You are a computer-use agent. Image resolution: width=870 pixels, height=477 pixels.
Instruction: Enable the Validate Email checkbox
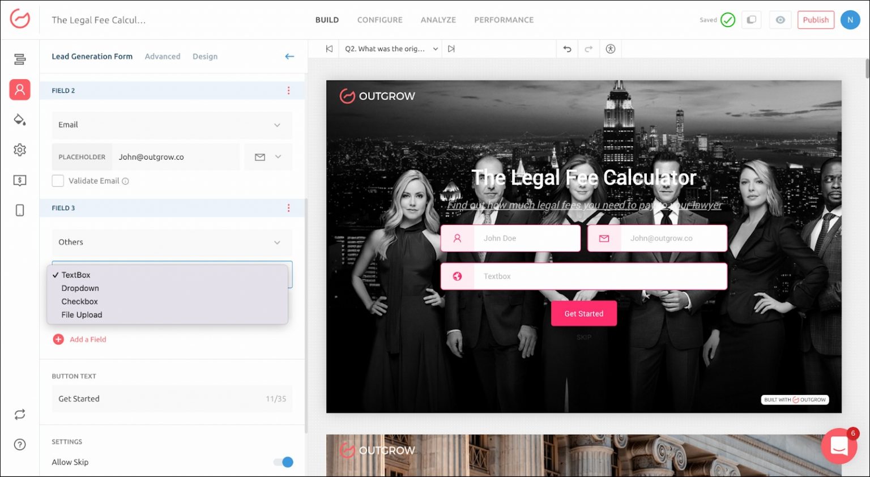coord(58,181)
